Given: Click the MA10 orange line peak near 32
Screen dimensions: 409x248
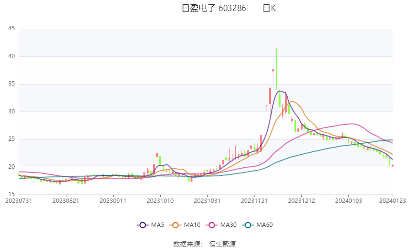Looking at the screenshot, I should pos(292,101).
